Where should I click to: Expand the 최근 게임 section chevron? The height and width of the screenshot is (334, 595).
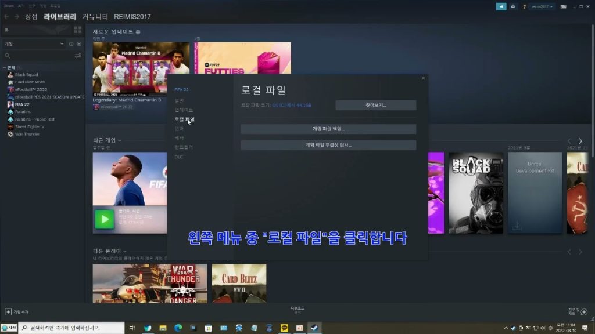(119, 140)
